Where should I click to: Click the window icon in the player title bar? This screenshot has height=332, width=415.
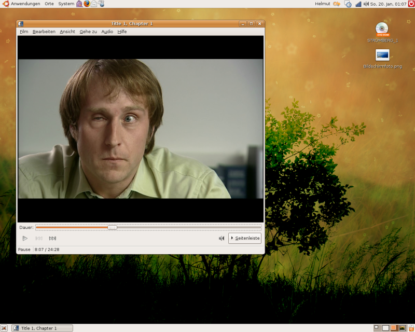point(21,24)
